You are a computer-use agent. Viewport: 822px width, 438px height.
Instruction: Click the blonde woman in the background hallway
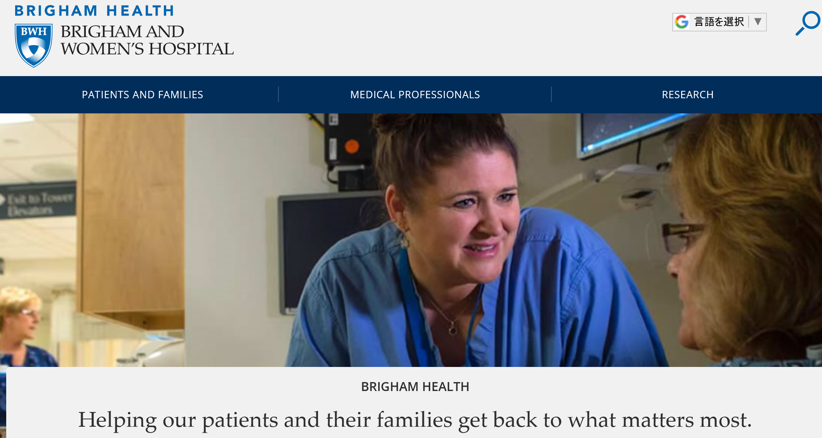click(23, 327)
